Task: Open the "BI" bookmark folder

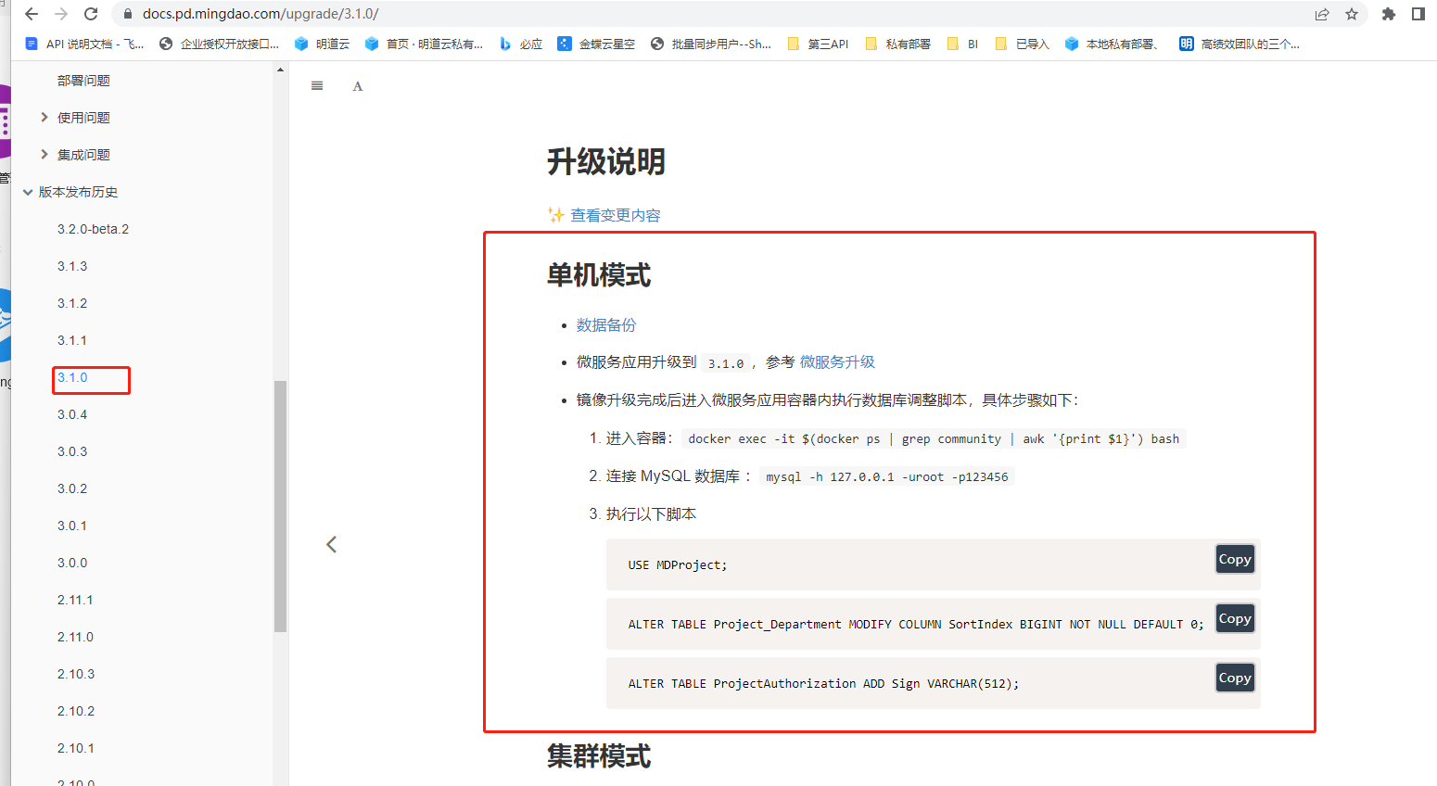Action: pyautogui.click(x=962, y=44)
